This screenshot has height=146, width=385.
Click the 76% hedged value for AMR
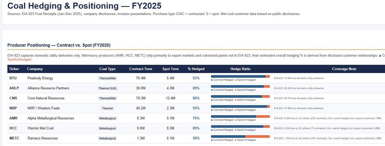(x=196, y=118)
